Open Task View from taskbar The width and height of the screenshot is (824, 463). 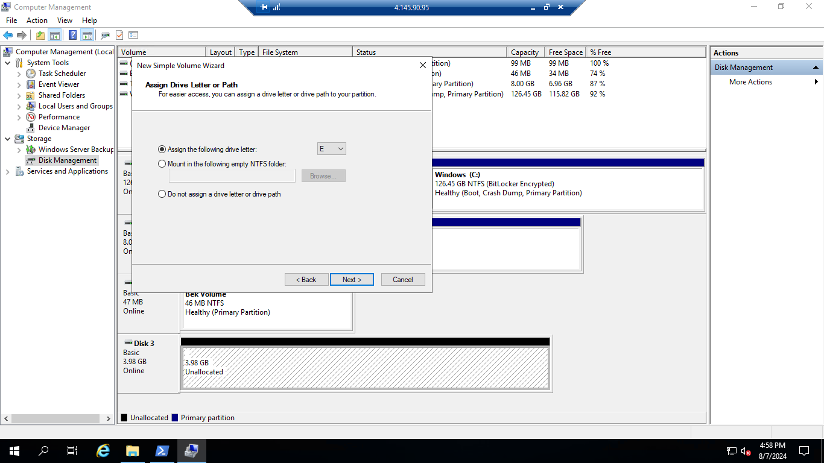click(x=72, y=450)
